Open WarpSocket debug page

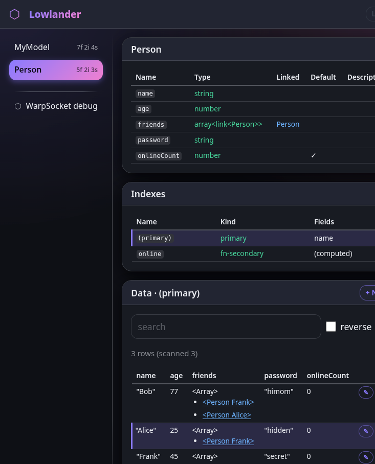tap(56, 106)
